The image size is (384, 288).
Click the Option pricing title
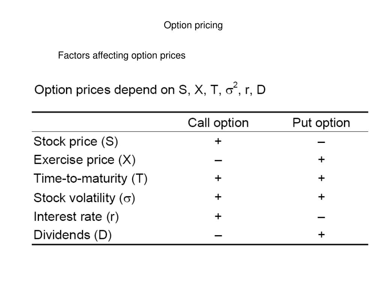(193, 25)
